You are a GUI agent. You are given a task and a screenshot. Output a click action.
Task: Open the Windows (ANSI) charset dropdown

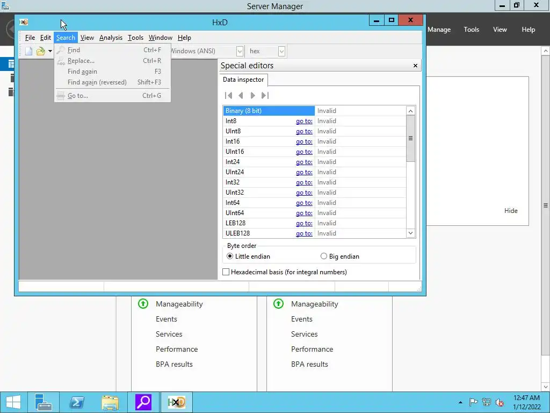pyautogui.click(x=240, y=51)
